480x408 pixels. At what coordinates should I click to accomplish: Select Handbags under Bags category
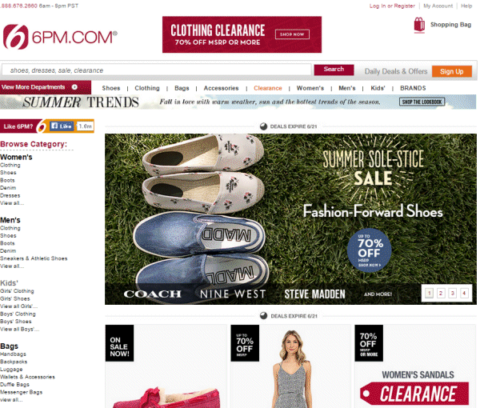click(13, 354)
